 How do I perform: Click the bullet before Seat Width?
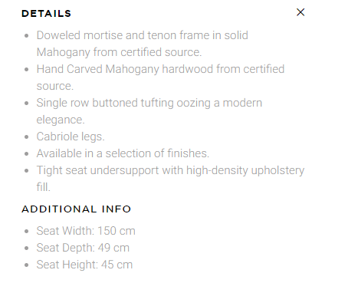(x=27, y=232)
